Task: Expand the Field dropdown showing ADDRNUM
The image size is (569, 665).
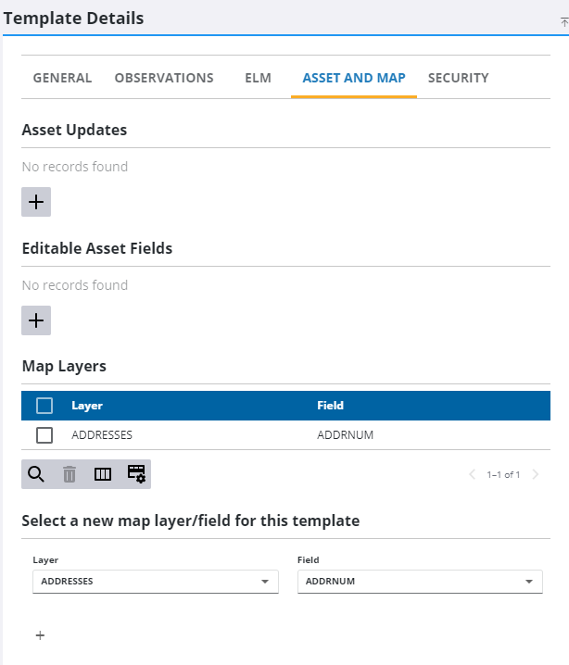Action: click(528, 582)
